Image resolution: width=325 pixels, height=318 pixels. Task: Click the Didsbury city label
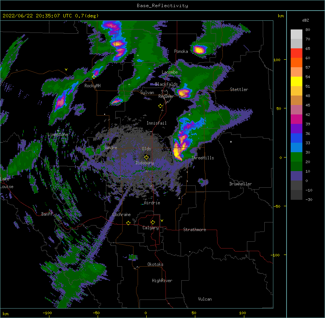pos(145,163)
